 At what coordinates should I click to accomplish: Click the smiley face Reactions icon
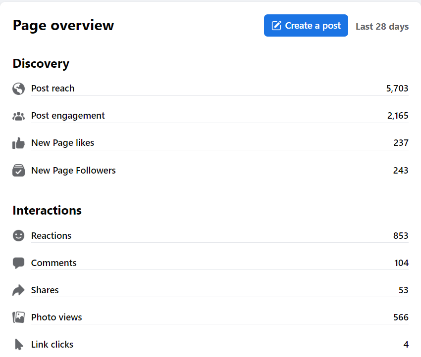[18, 236]
